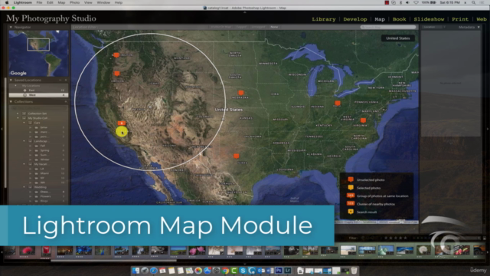Click the plus icon in Collections header
This screenshot has width=490, height=276.
[x=66, y=102]
